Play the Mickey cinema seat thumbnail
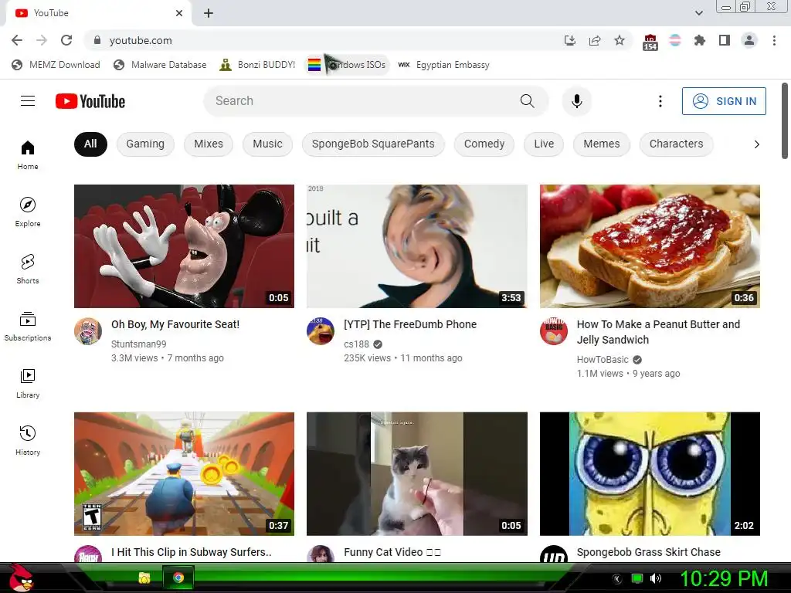Screen dimensions: 791x593 [x=184, y=246]
